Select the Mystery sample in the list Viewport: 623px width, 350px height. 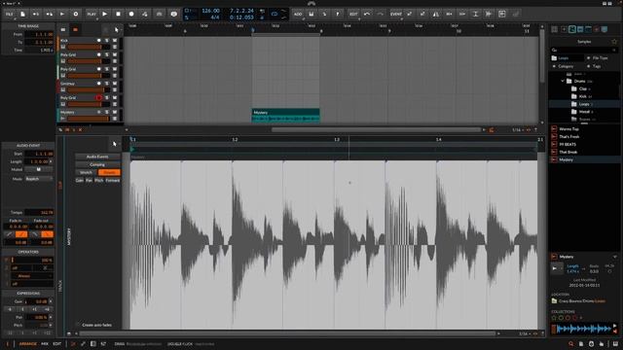point(584,159)
